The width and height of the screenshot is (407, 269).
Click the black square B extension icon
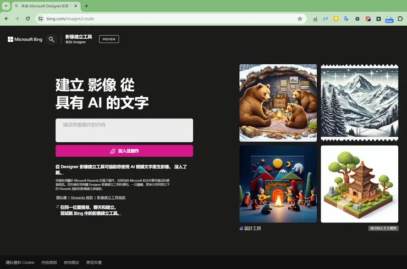(378, 19)
